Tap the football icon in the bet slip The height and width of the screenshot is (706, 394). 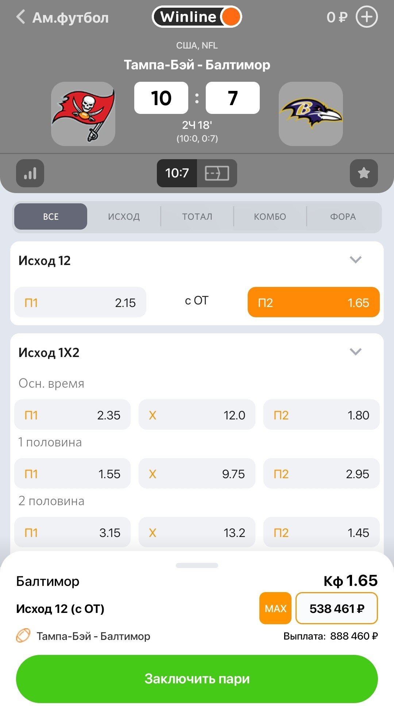click(23, 636)
